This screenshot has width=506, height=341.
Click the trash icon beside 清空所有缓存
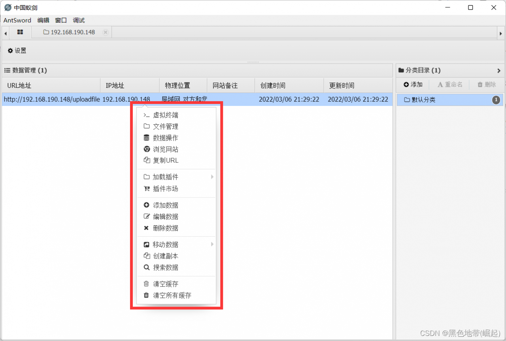tap(146, 296)
